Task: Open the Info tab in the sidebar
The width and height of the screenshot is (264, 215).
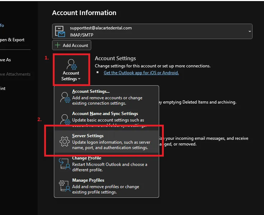Action: tap(2, 25)
